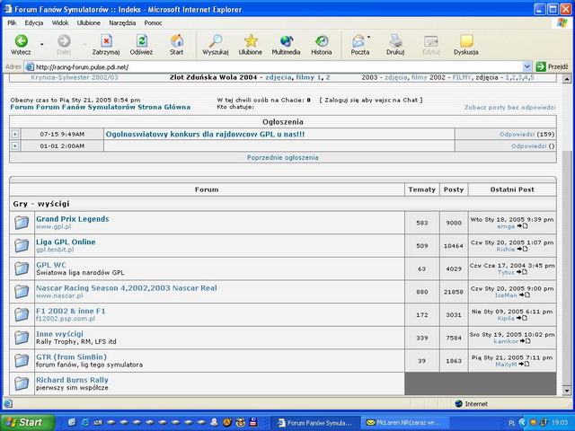Click folder icon beside Liga GPL Online
This screenshot has width=575, height=431.
pos(22,245)
